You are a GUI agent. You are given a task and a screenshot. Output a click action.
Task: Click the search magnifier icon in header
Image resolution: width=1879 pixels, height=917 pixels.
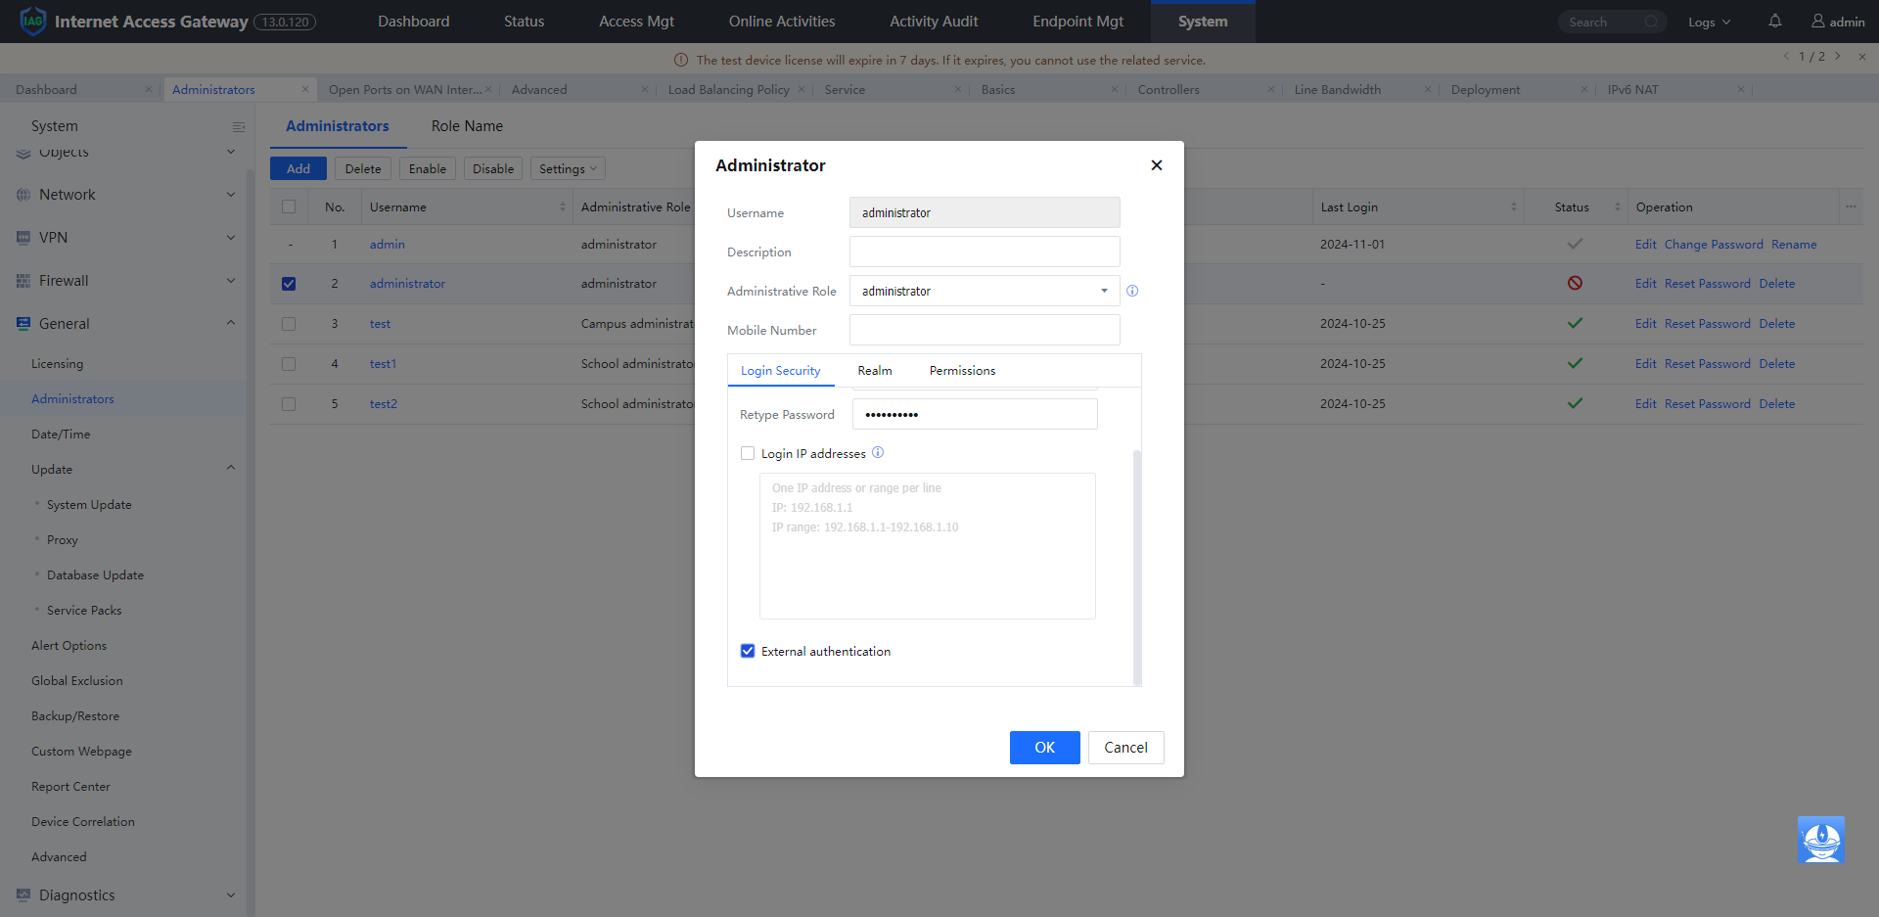click(x=1652, y=22)
